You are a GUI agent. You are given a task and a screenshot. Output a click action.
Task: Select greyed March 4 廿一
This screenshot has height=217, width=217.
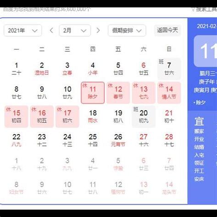pos(93,164)
